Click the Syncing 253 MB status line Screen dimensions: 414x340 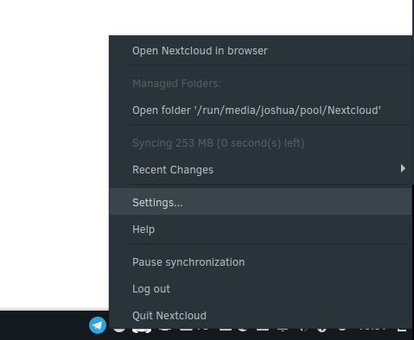coord(219,143)
